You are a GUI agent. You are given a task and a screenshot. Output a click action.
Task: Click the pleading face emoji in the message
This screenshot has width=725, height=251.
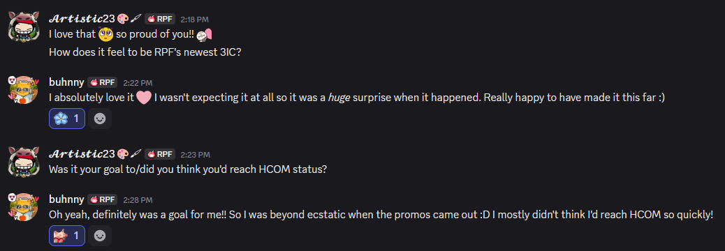point(106,33)
